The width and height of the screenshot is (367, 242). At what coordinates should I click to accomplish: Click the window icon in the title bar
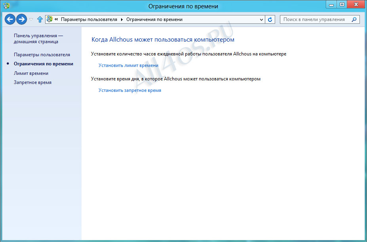click(x=6, y=6)
